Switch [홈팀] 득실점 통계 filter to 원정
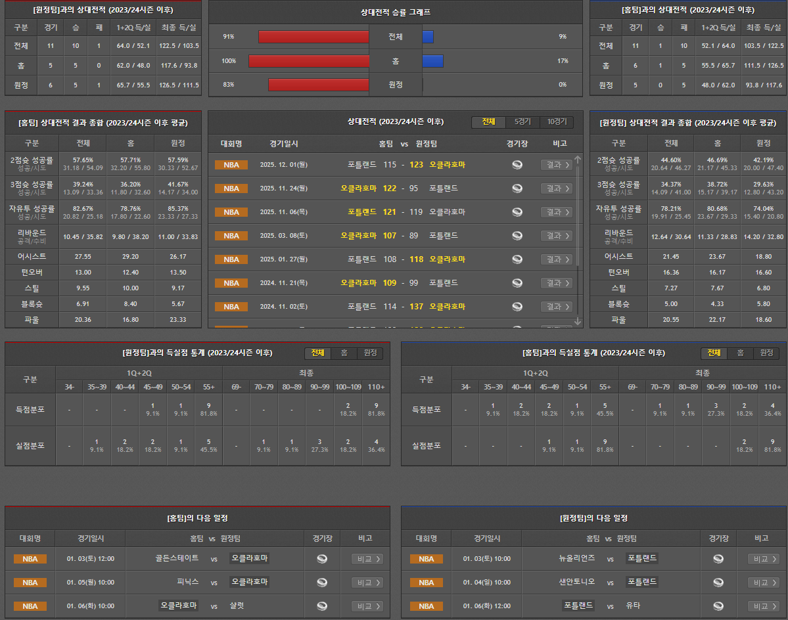The image size is (788, 620). point(766,353)
